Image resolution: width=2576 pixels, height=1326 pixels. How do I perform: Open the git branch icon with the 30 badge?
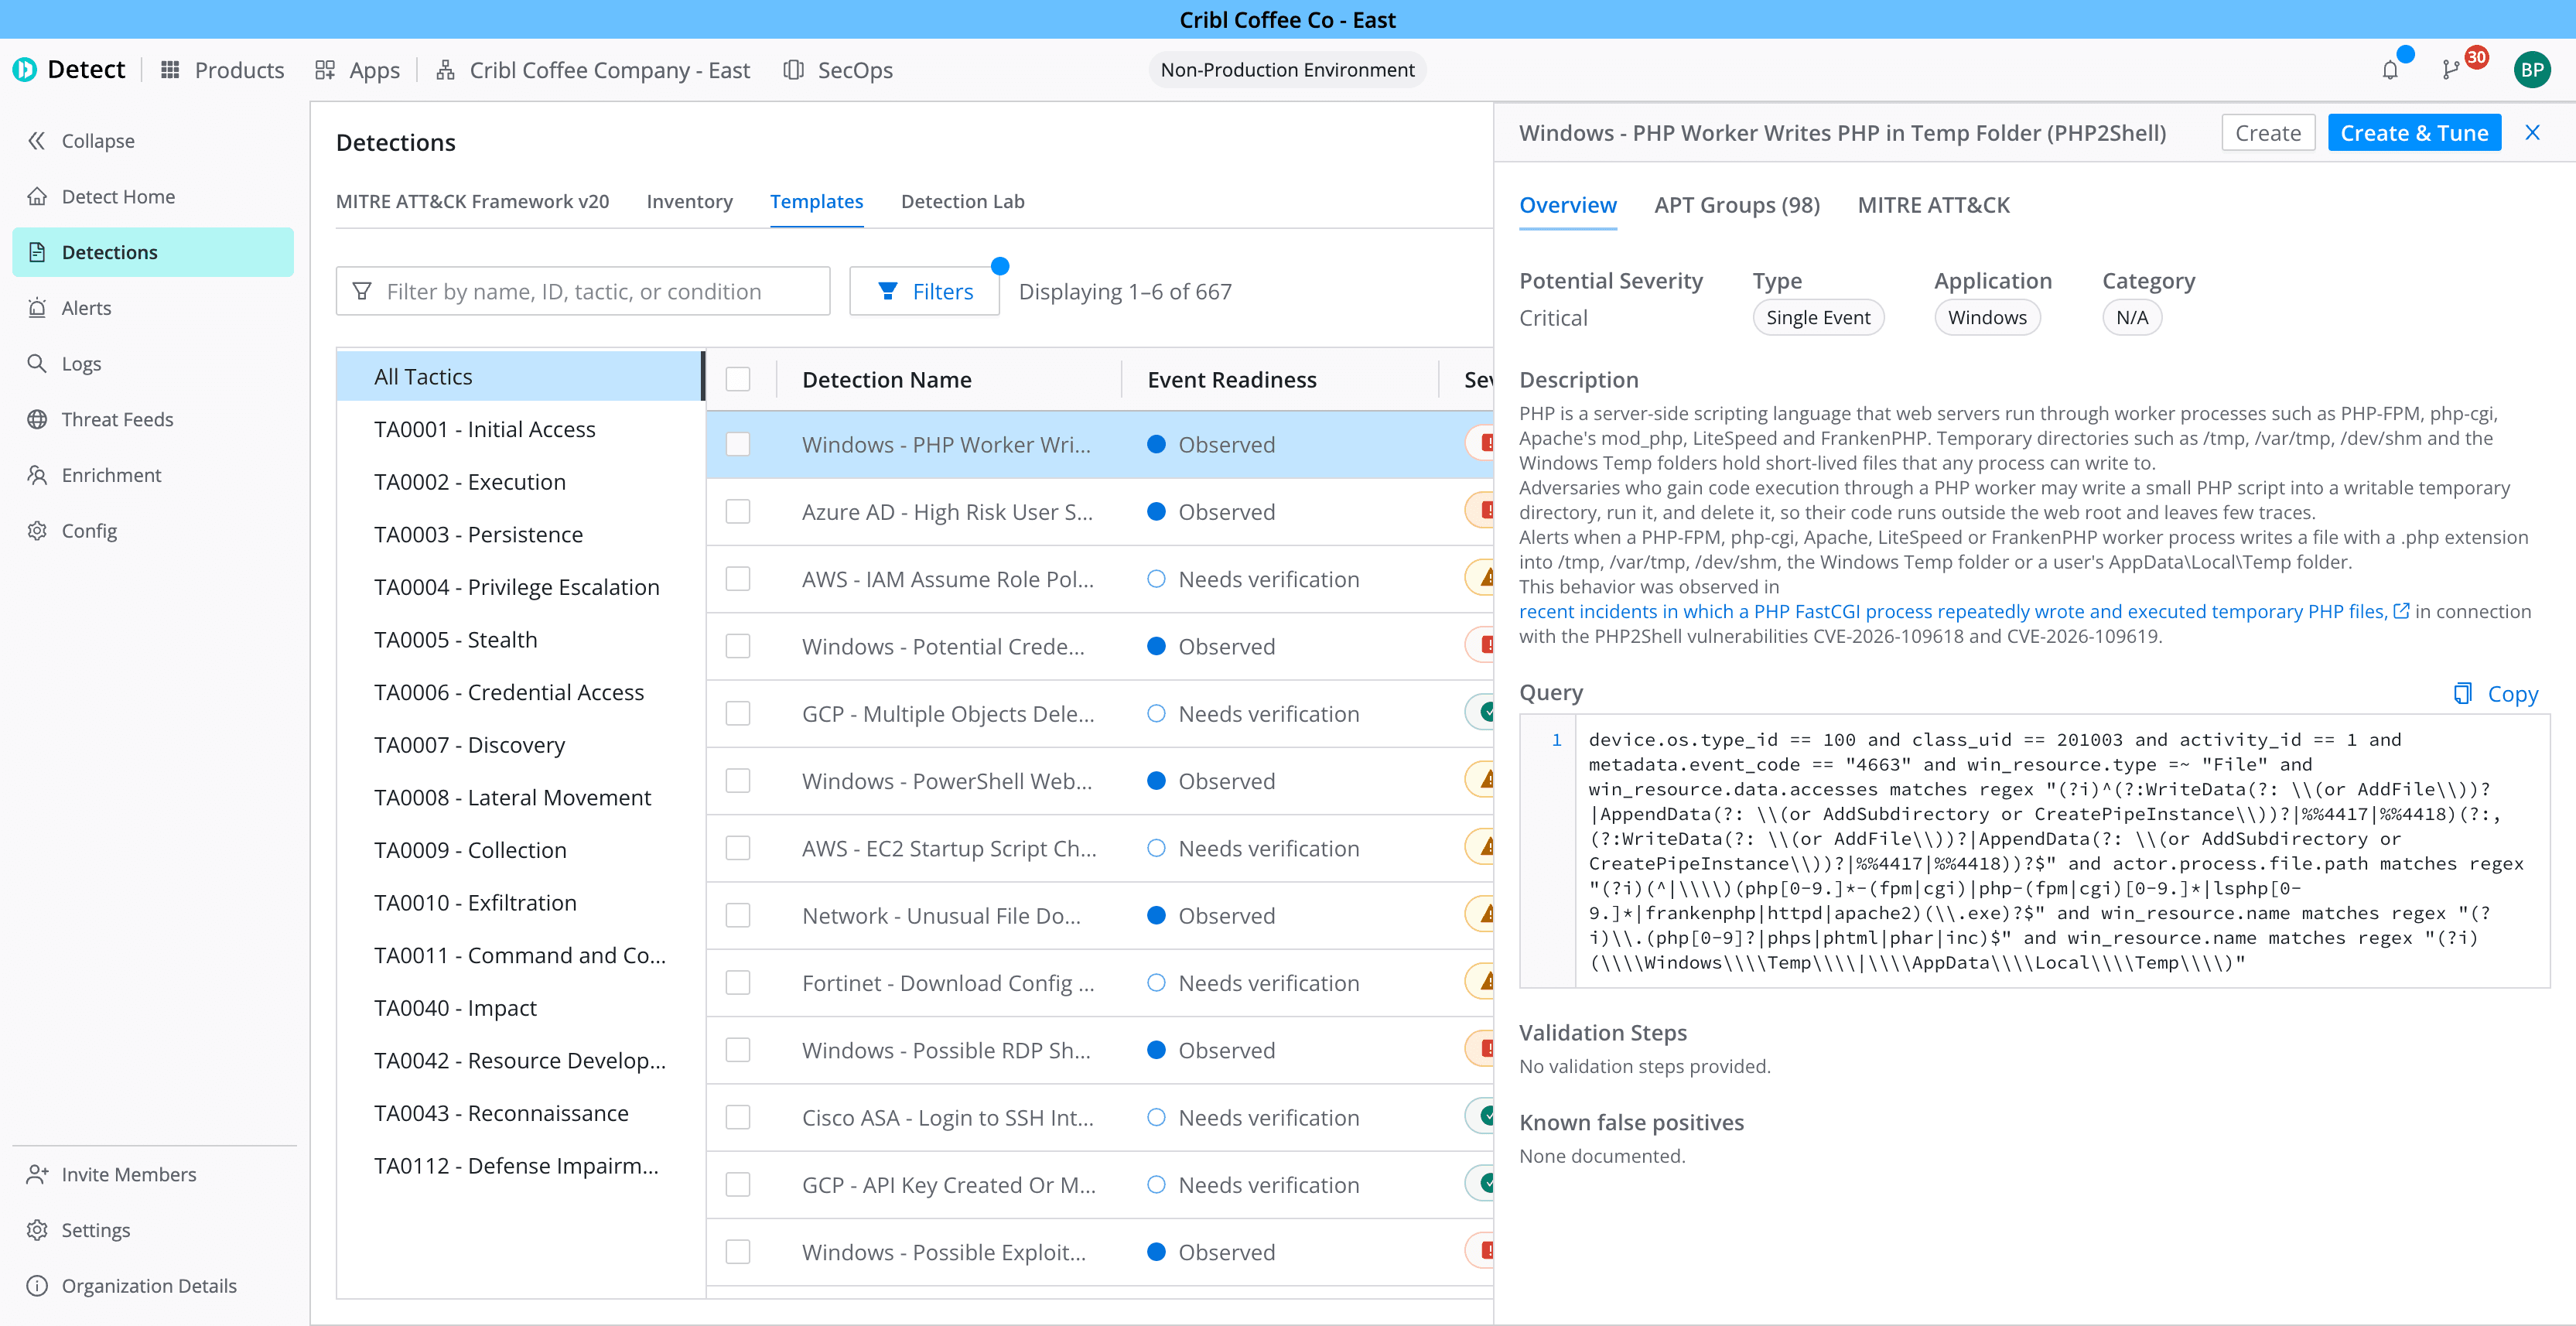tap(2450, 70)
